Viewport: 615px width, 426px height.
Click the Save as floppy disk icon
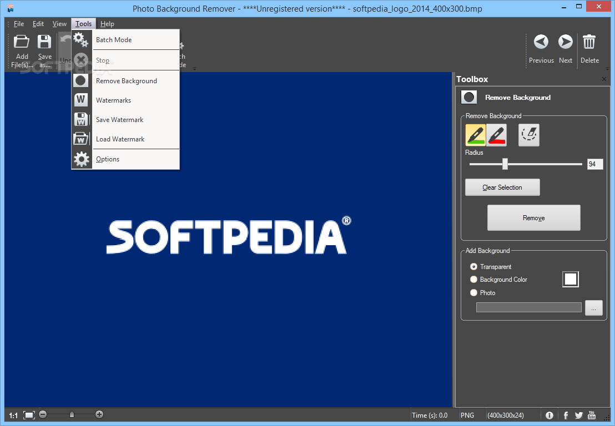click(x=44, y=42)
